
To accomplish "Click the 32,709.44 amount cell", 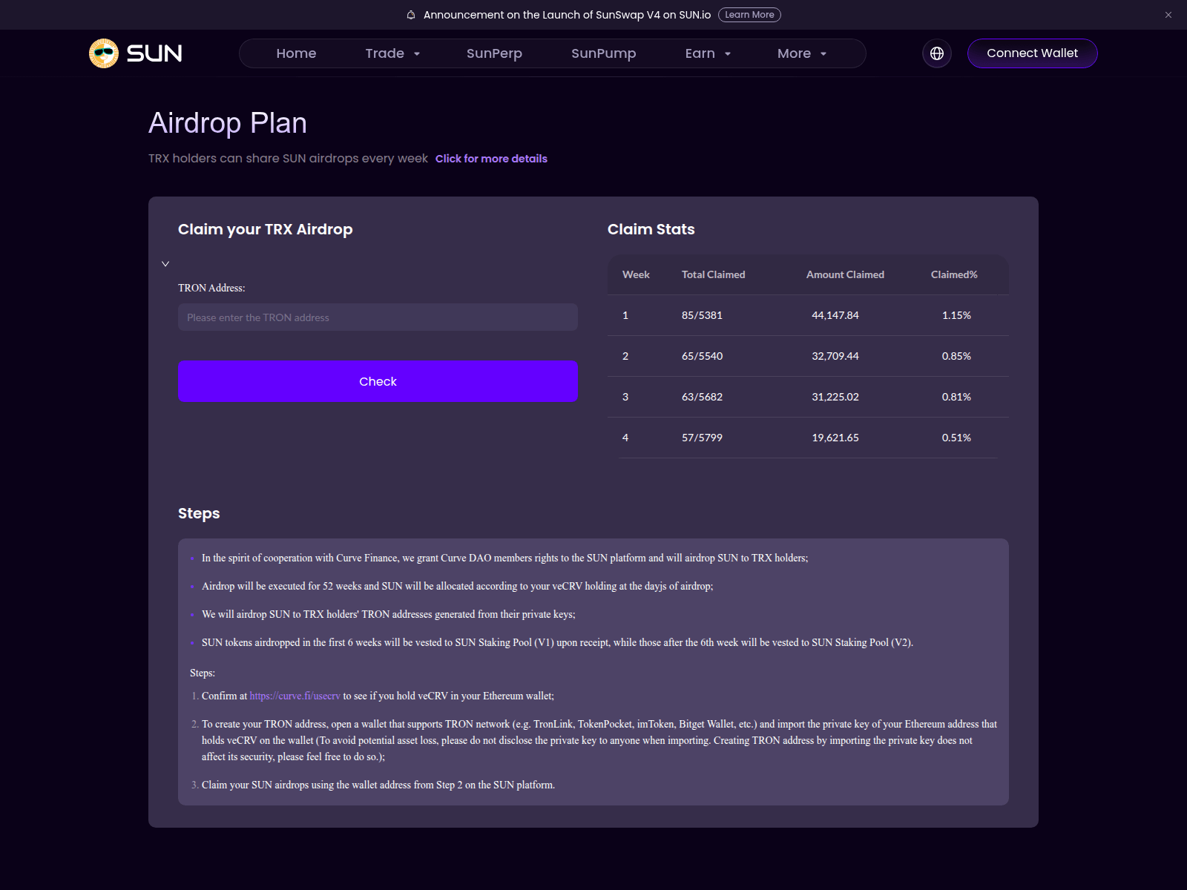I will tap(835, 356).
